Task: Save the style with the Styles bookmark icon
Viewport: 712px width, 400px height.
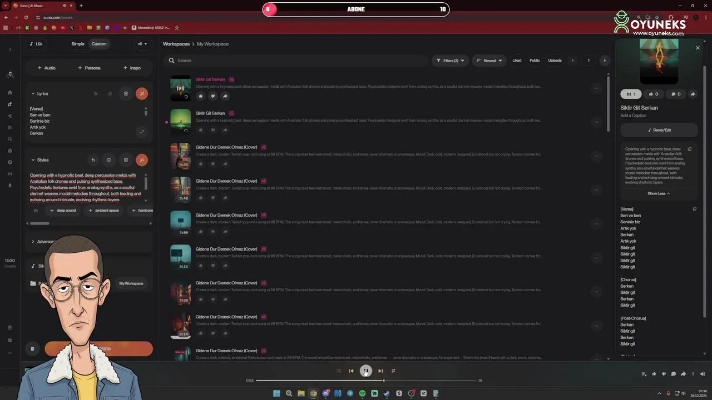Action: coord(109,160)
